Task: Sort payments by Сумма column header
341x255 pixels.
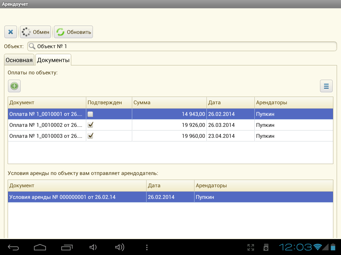Action: pos(169,103)
